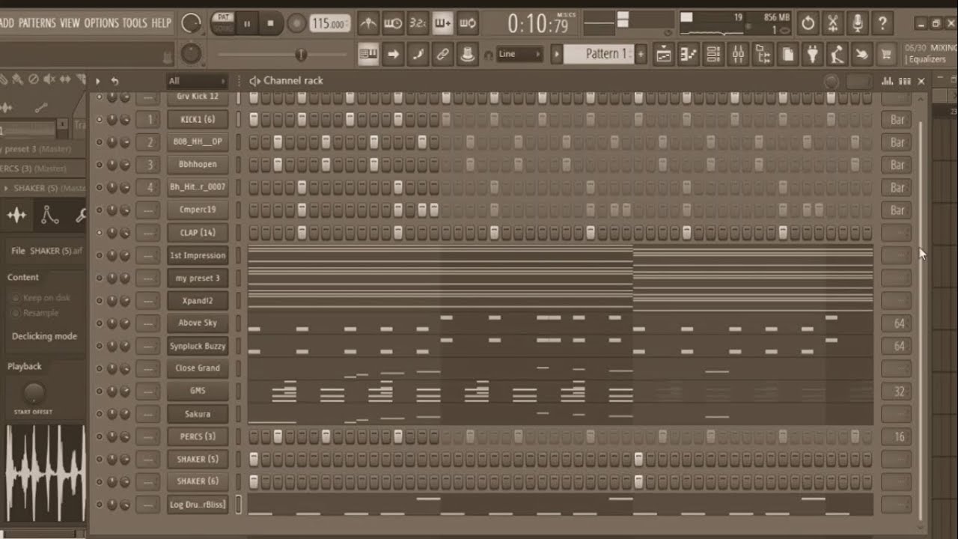Toggle the link/multilink controllers icon
Image resolution: width=958 pixels, height=539 pixels.
point(443,54)
